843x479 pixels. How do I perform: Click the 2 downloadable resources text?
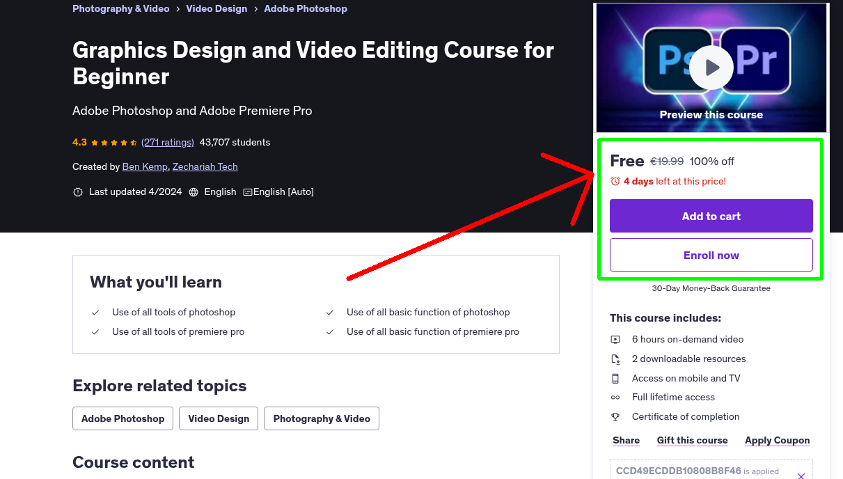coord(689,359)
